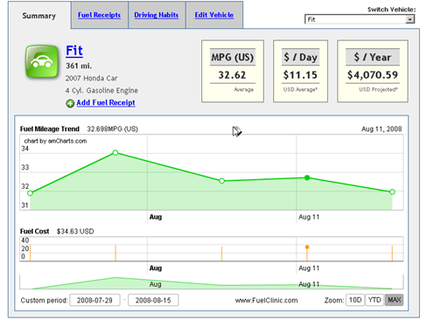Click the $ / Year stat card
The height and width of the screenshot is (320, 427).
[x=373, y=71]
